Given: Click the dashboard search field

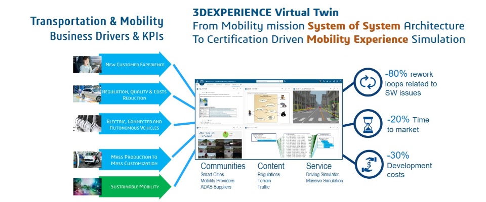Looking at the screenshot, I should point(270,81).
